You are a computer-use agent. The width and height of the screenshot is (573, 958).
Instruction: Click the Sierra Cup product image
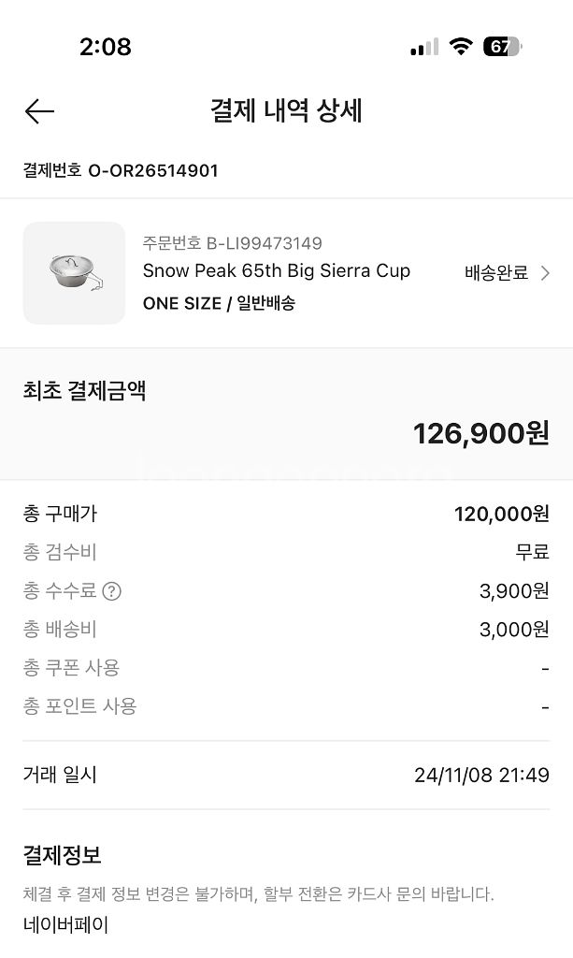pyautogui.click(x=74, y=273)
